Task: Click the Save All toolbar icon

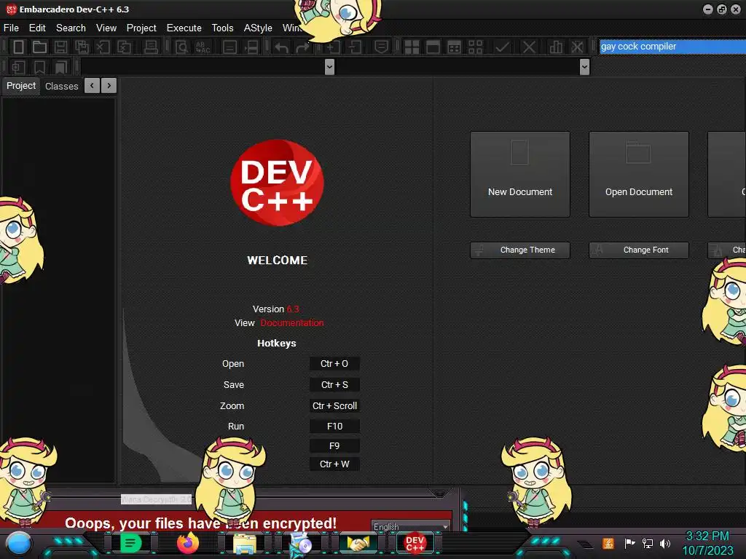Action: [x=82, y=47]
